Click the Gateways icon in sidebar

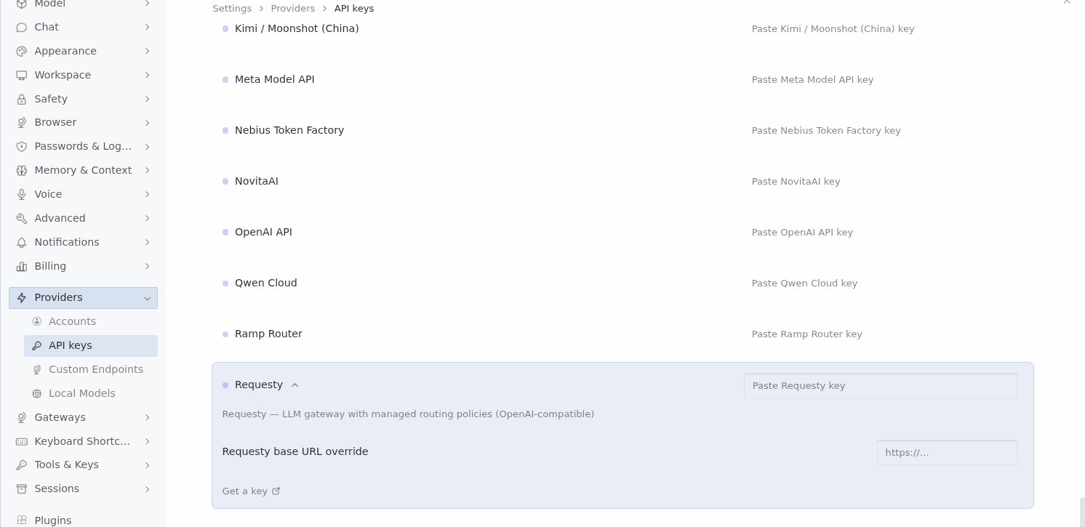click(22, 418)
